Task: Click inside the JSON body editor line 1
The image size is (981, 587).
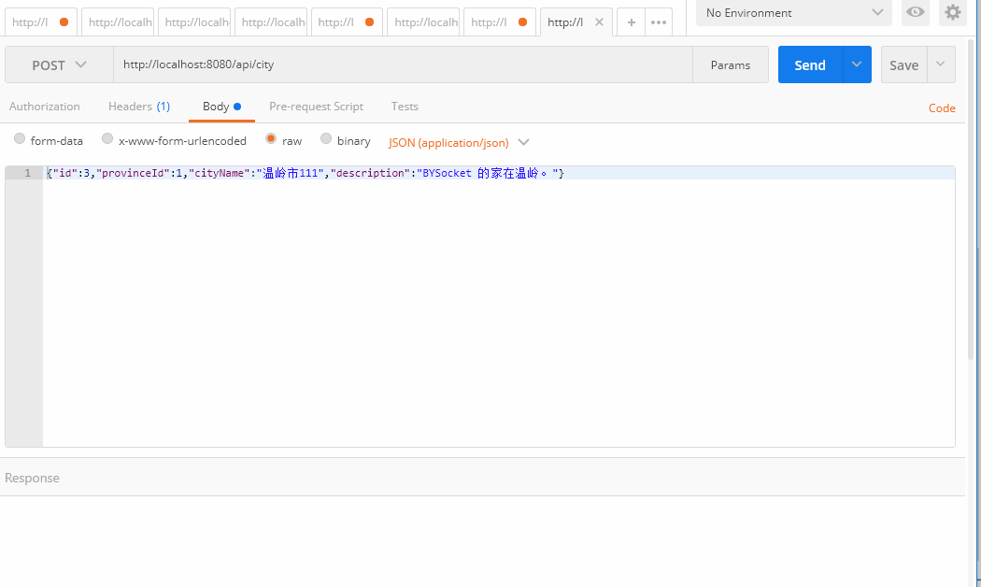Action: 499,173
